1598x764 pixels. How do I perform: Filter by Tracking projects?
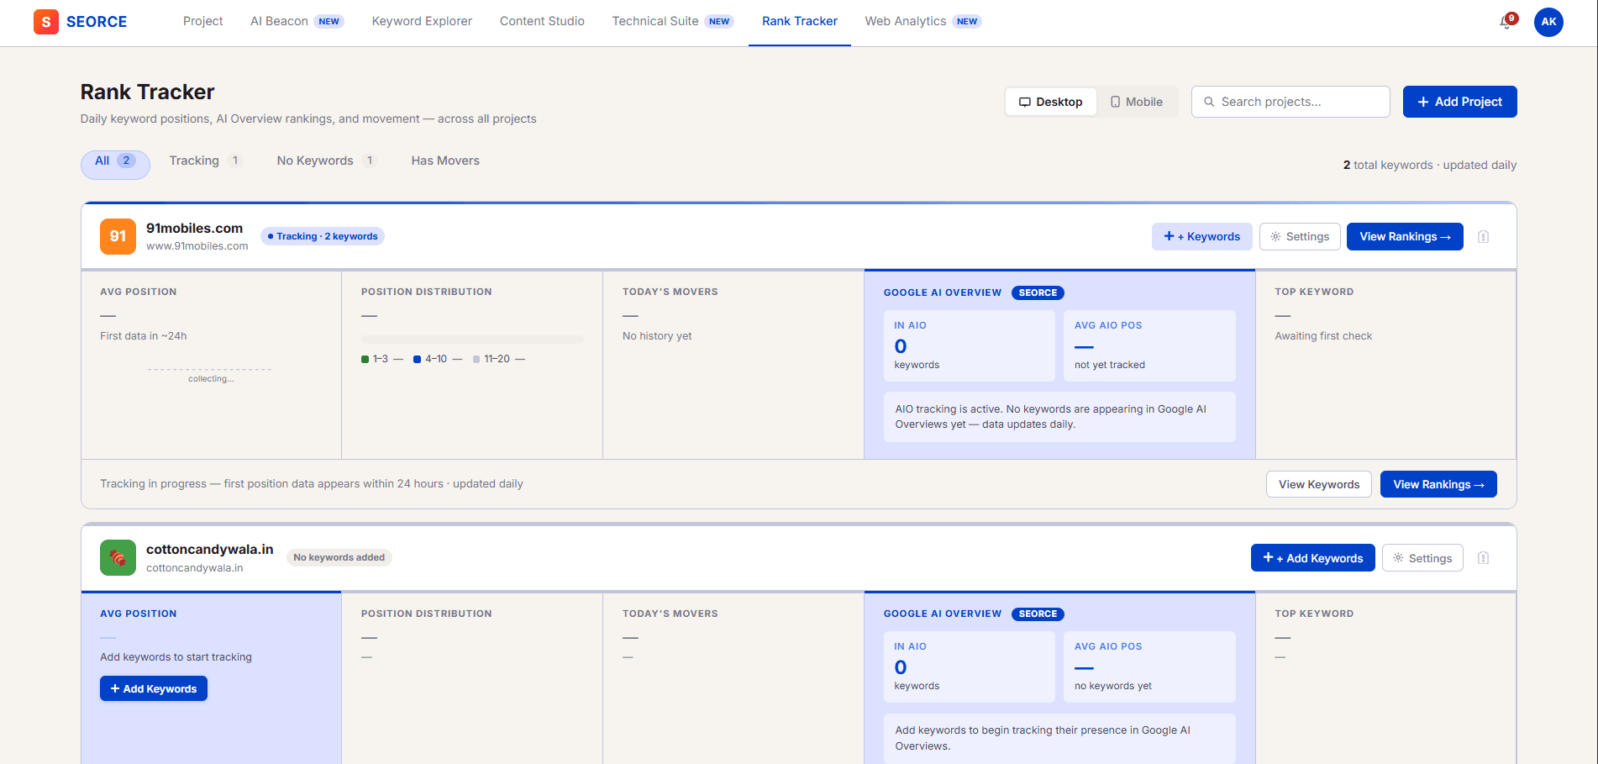click(206, 161)
